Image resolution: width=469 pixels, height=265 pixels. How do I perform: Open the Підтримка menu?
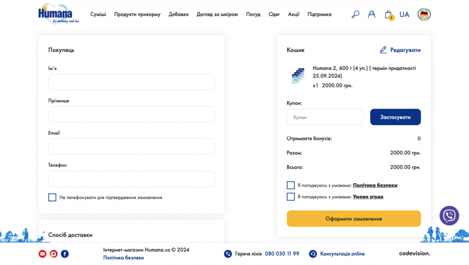[x=319, y=14]
